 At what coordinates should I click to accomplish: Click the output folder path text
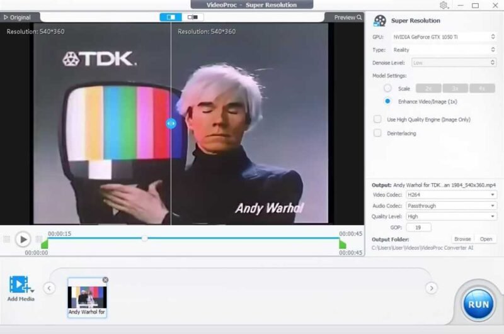click(422, 248)
